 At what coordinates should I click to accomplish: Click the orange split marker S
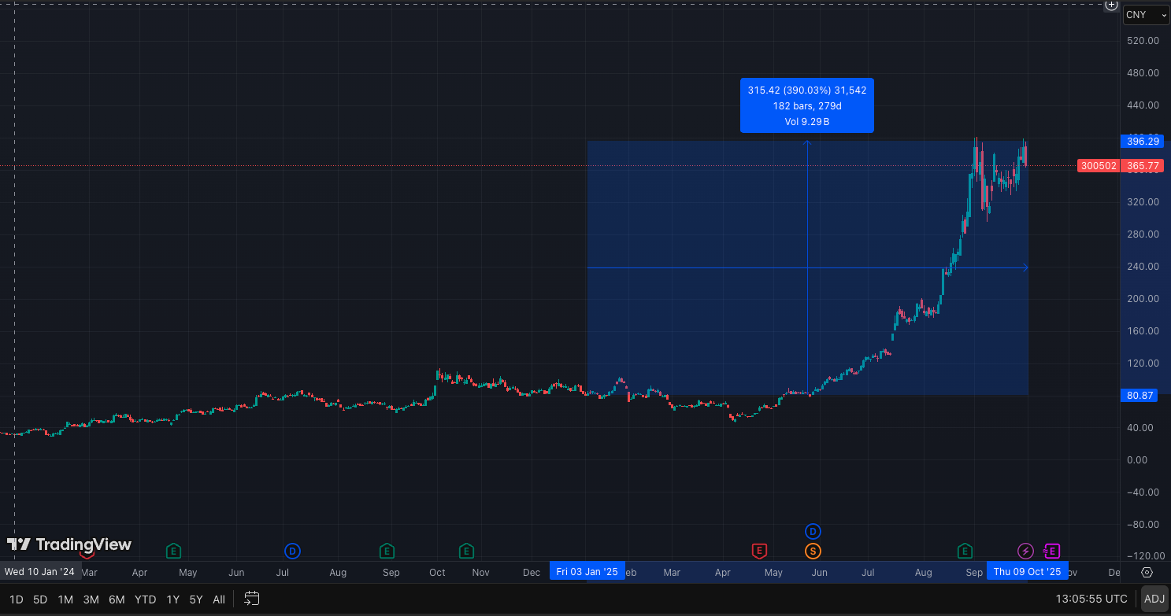pyautogui.click(x=813, y=551)
